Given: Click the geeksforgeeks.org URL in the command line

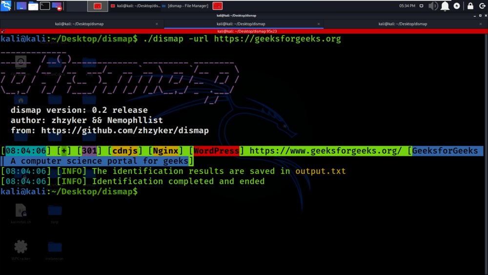Looking at the screenshot, I should coord(277,39).
